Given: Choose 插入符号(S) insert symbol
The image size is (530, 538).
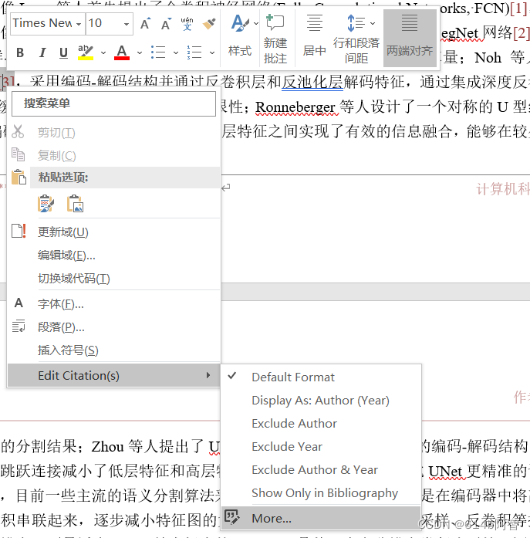Looking at the screenshot, I should tap(113, 350).
